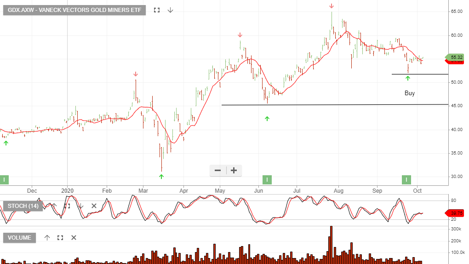Image resolution: width=469 pixels, height=264 pixels.
Task: Click the 65.00 price axis label
Action: [457, 11]
